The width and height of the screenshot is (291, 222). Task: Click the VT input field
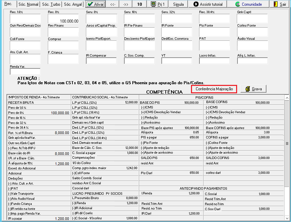(177, 61)
